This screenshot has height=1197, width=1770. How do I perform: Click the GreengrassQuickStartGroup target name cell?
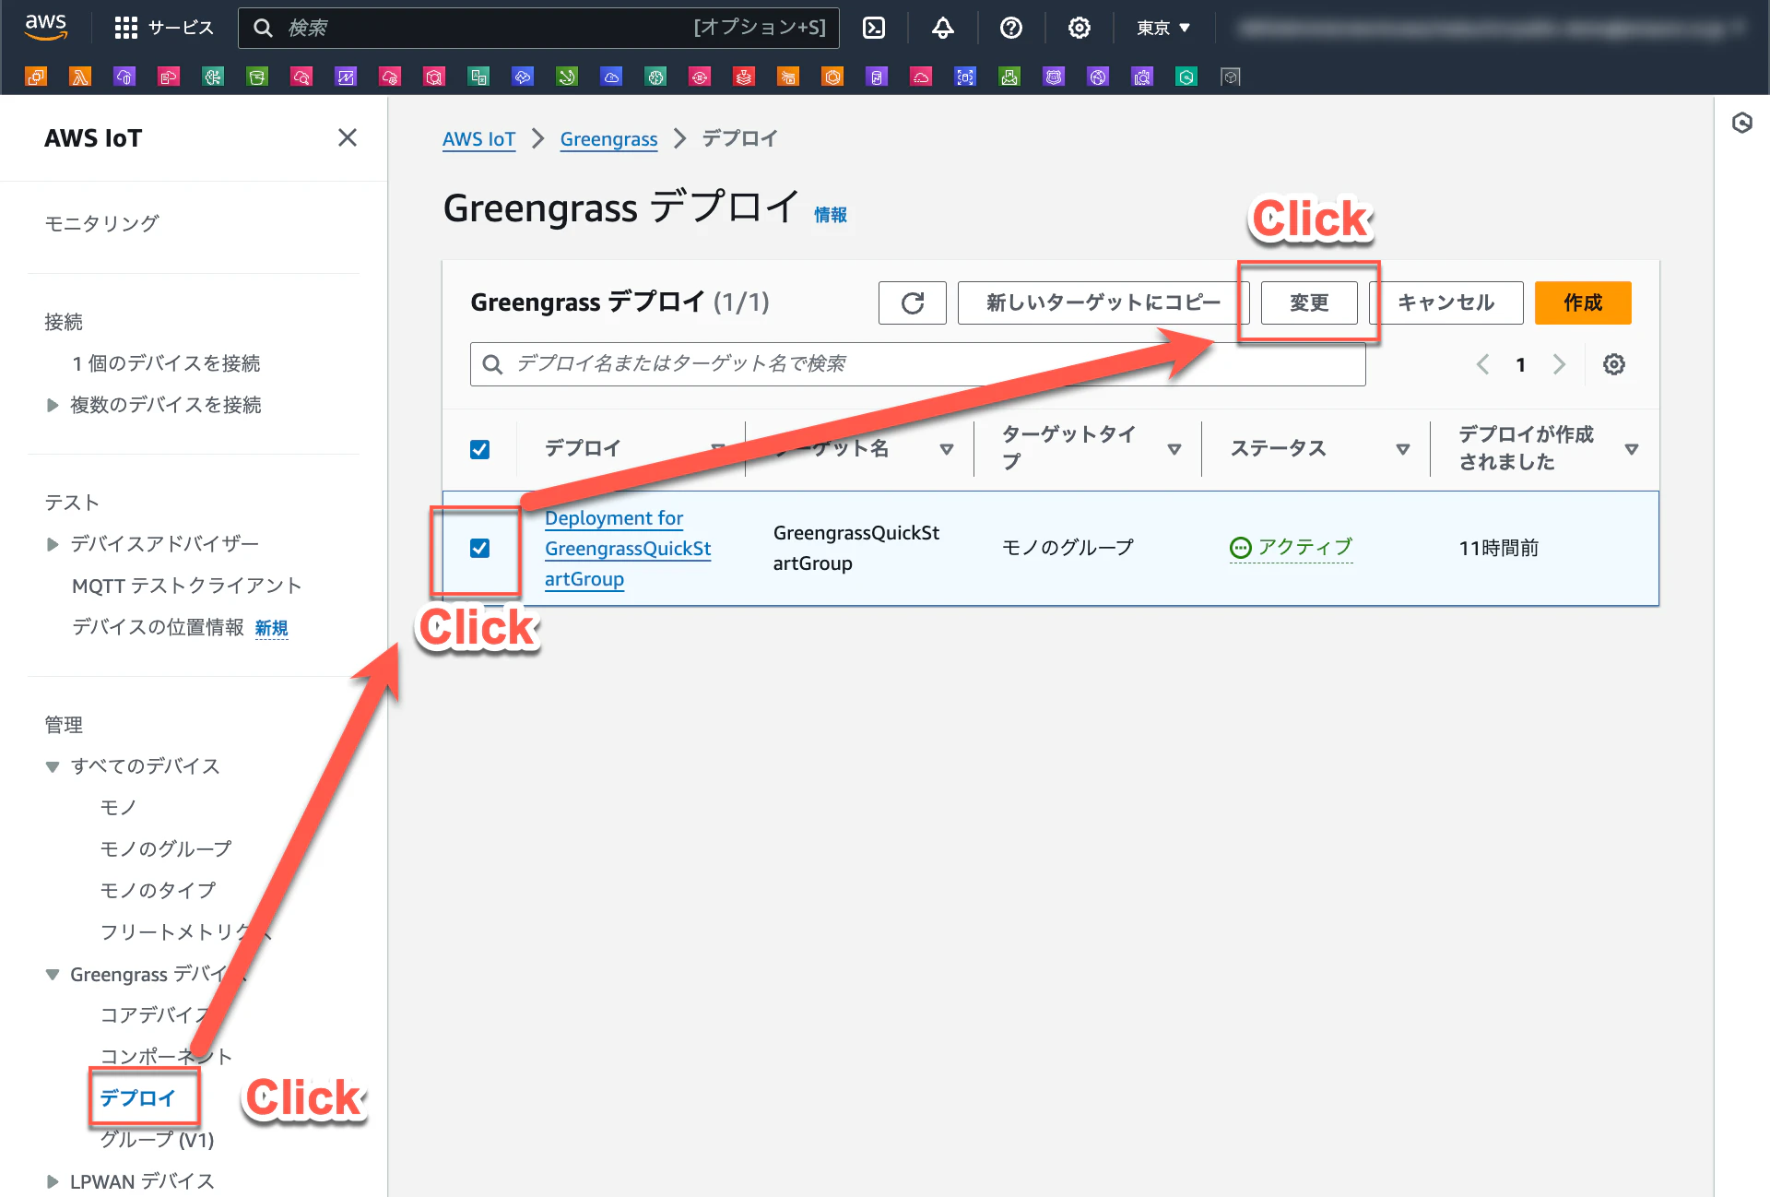(856, 548)
